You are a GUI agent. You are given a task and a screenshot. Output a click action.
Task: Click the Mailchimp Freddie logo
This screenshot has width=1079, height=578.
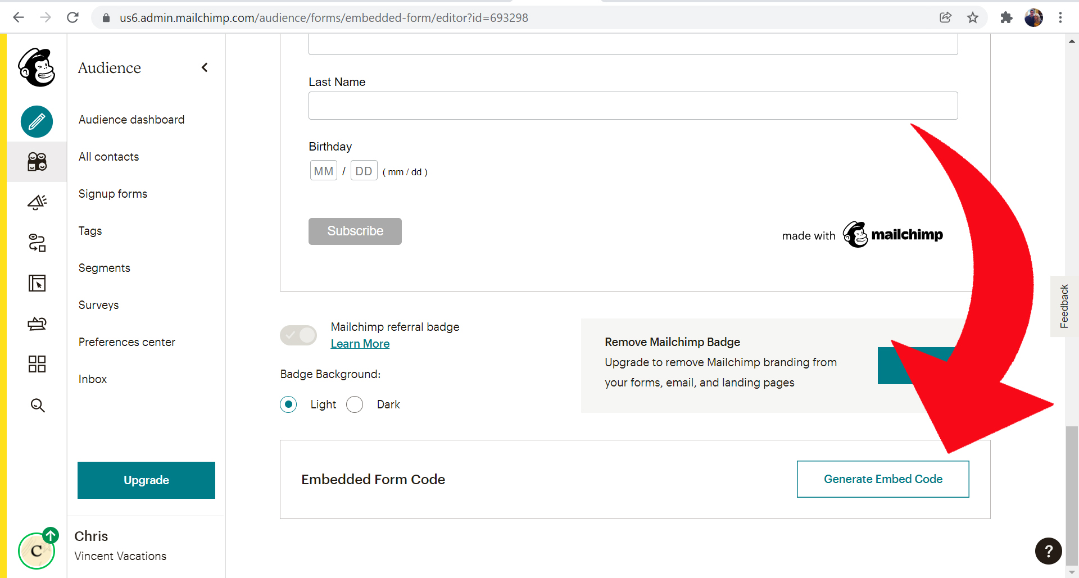coord(37,67)
